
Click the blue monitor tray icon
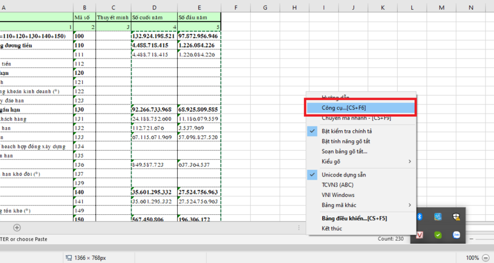(438, 217)
